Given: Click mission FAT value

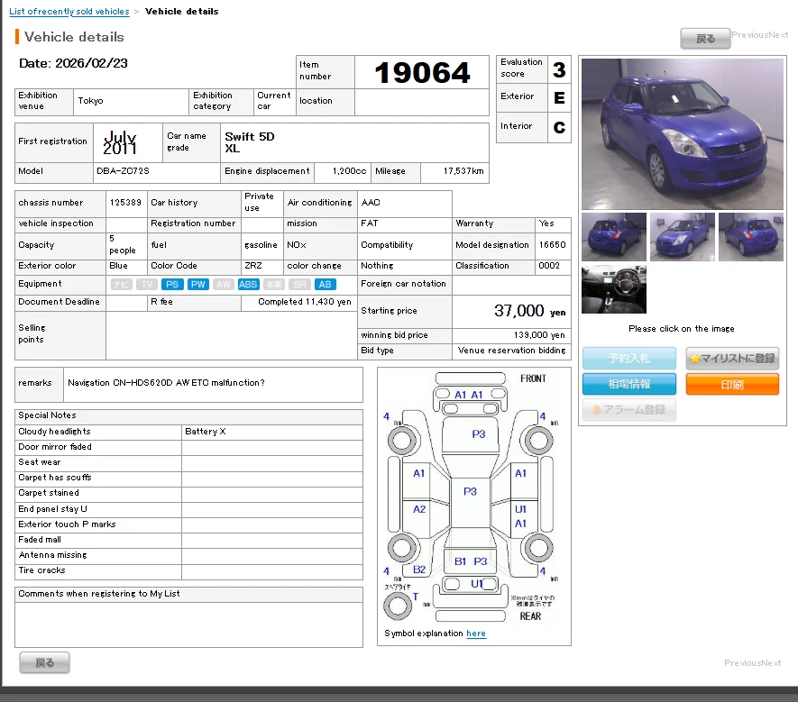Looking at the screenshot, I should tap(370, 223).
